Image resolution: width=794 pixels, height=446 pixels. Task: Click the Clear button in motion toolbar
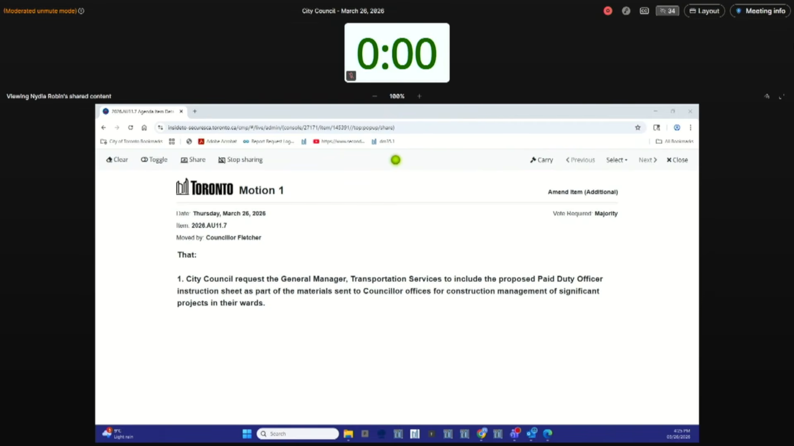pyautogui.click(x=117, y=160)
